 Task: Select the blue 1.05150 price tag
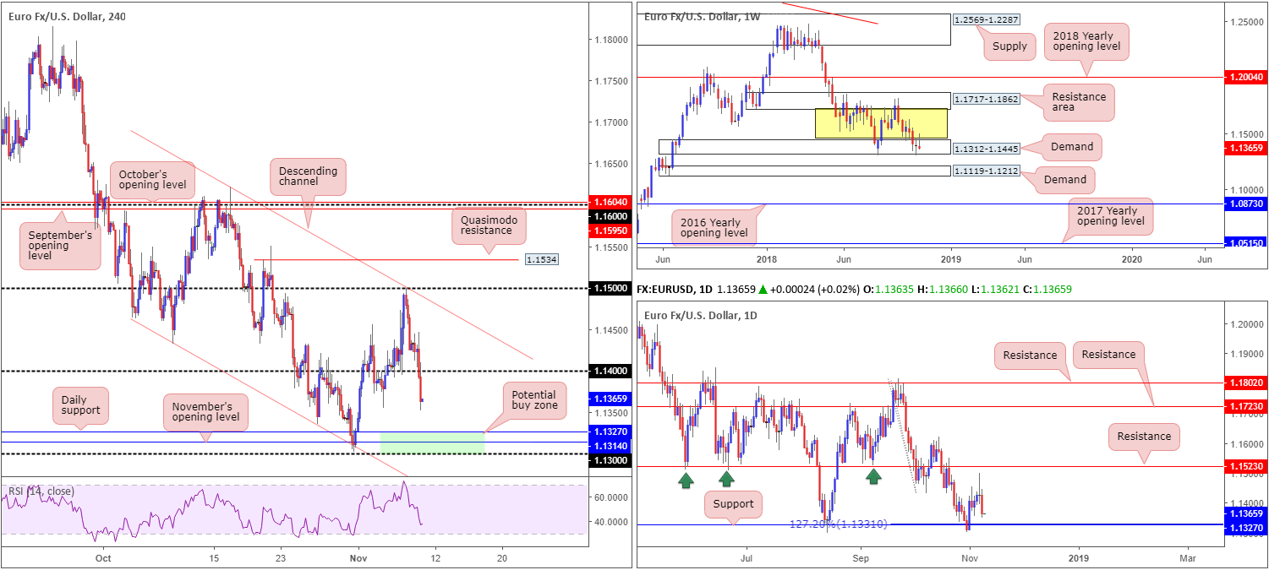1246,245
